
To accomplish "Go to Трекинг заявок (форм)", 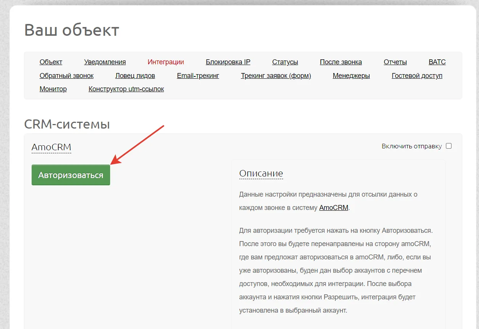I will tap(276, 76).
